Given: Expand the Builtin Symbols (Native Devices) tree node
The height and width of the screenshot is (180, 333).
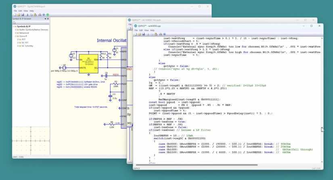Looking at the screenshot, I should tap(15, 30).
